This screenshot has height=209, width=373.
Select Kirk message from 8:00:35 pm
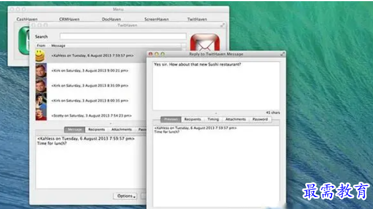90,101
